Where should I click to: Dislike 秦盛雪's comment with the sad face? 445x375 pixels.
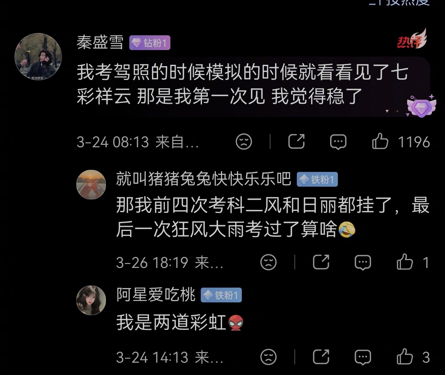(244, 141)
